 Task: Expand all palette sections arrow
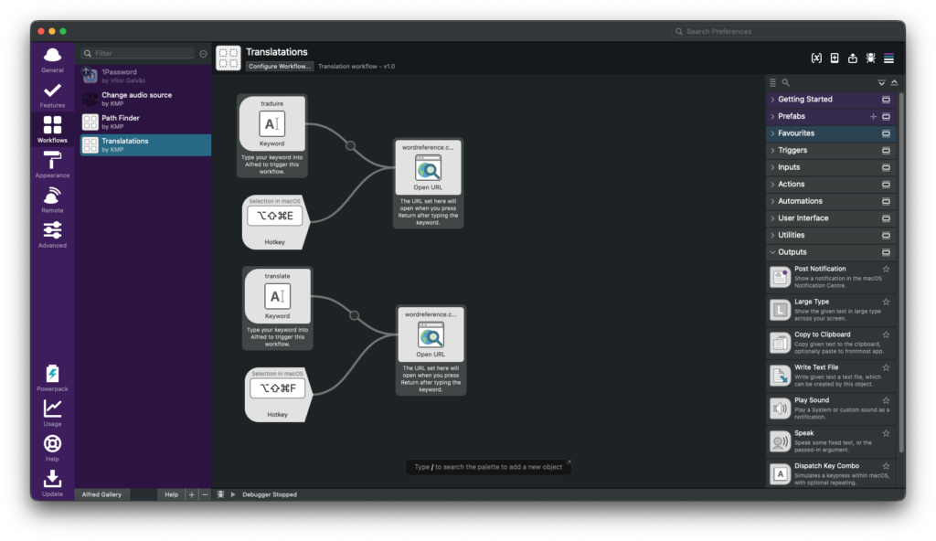(x=881, y=82)
